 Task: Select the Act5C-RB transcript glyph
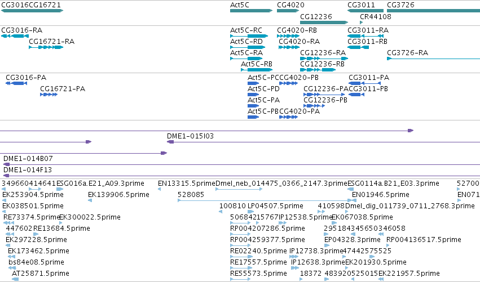point(257,70)
